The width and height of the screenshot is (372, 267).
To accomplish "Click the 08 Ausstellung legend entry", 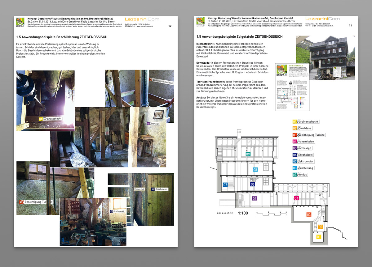I will coord(303,168).
